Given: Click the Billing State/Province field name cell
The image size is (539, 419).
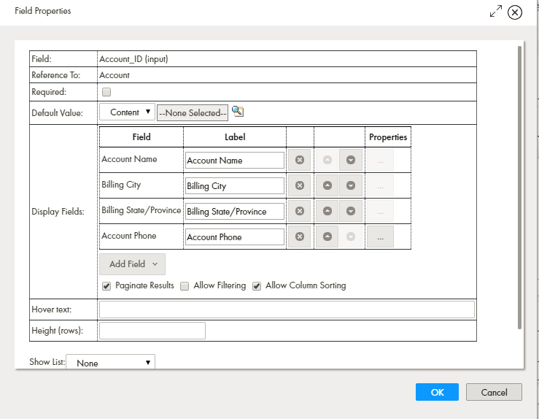Looking at the screenshot, I should [x=141, y=210].
